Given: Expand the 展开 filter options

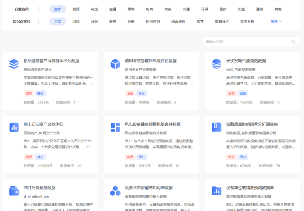Looking at the screenshot, I should pos(276,21).
